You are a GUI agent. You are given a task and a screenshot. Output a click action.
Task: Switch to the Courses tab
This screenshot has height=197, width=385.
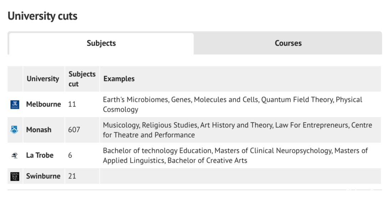click(x=288, y=43)
